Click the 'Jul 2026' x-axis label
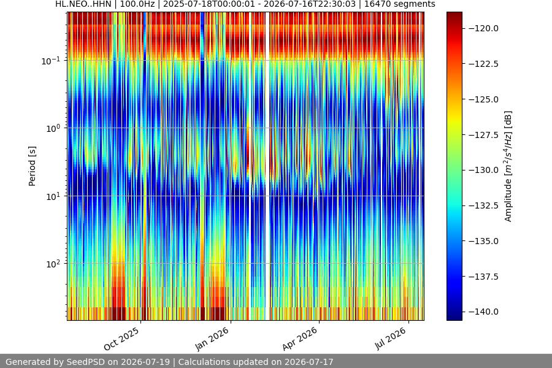552x368 pixels. pos(390,339)
